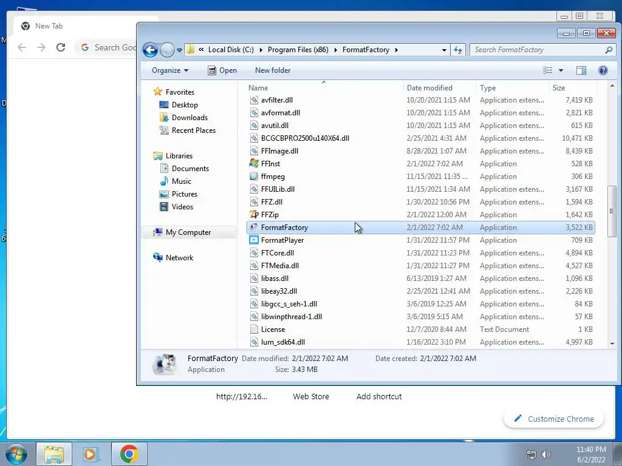Select the libgcc_s_seh-1.dll file
622x466 pixels.
click(289, 304)
